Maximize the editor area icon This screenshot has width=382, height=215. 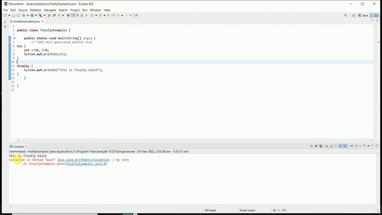(x=377, y=21)
